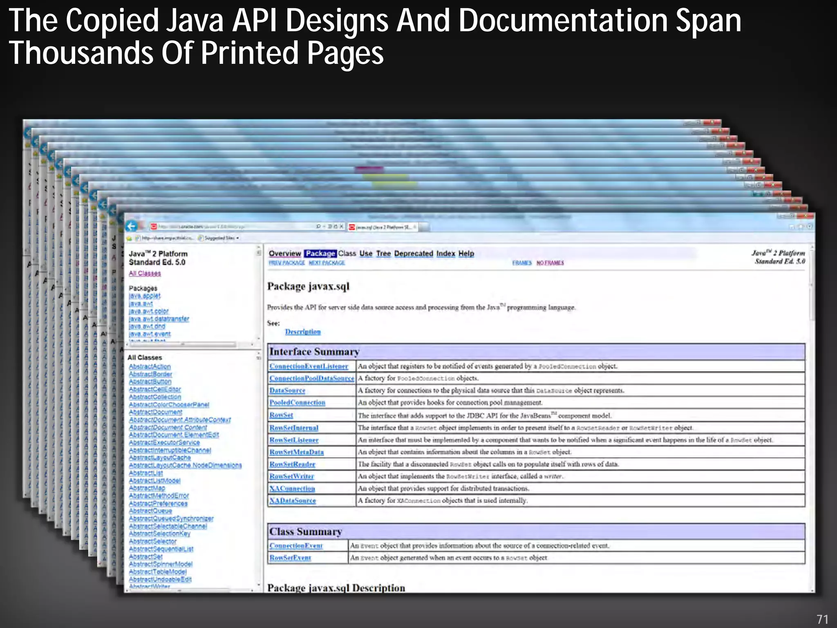Switch to NO FRAMES view link
The height and width of the screenshot is (628, 837).
click(550, 263)
